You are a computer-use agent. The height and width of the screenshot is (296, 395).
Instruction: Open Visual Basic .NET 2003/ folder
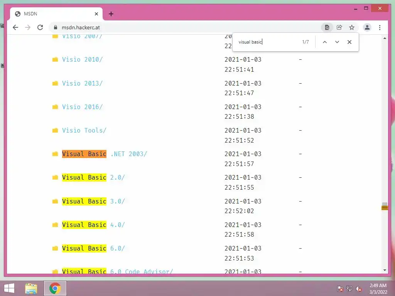coord(105,154)
